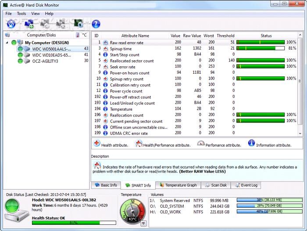The width and height of the screenshot is (307, 231).
Task: Sort by the Raw Value column header
Action: point(192,36)
